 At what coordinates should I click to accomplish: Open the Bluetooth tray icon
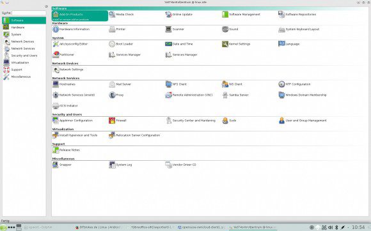336,227
